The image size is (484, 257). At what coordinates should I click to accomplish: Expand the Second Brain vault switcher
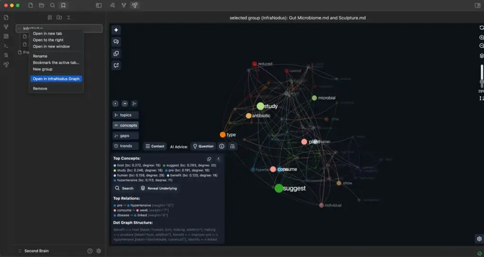pyautogui.click(x=34, y=251)
